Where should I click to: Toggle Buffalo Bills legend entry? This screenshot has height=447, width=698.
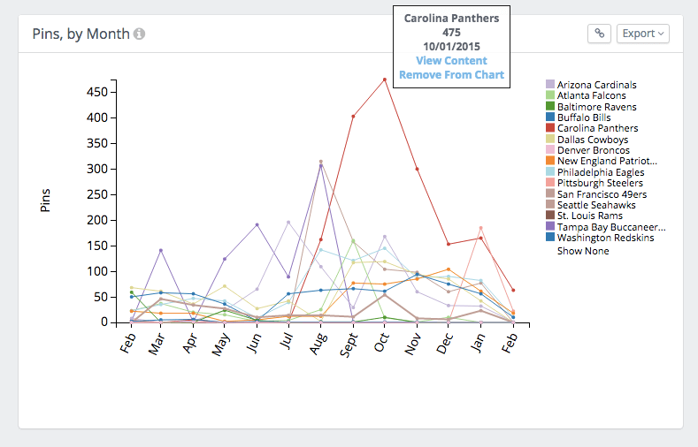[x=579, y=117]
